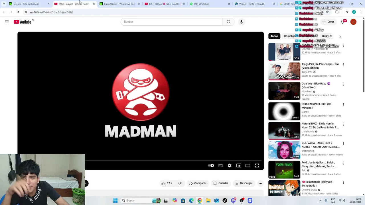The image size is (365, 205).
Task: Select the Todos filter chip
Action: (274, 36)
